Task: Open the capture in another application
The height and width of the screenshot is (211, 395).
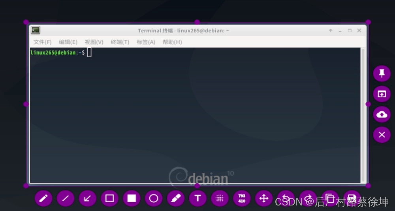Action: click(x=382, y=94)
